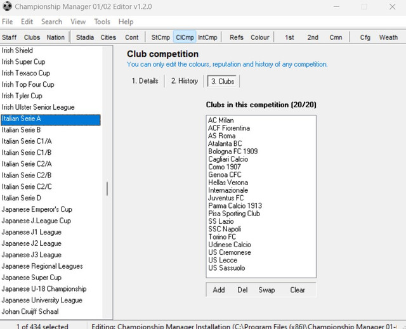Open the Refs toolbar section

pyautogui.click(x=237, y=37)
